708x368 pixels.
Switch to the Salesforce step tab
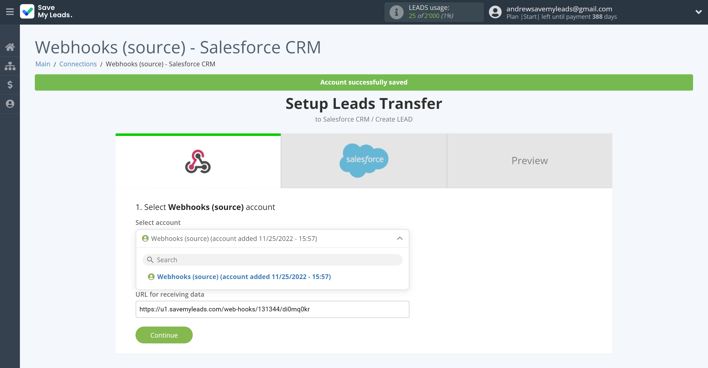click(364, 161)
